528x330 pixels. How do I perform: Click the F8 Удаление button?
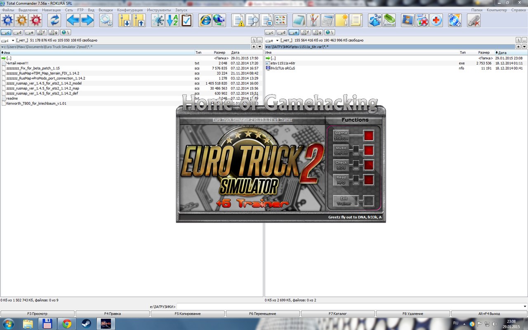point(413,313)
